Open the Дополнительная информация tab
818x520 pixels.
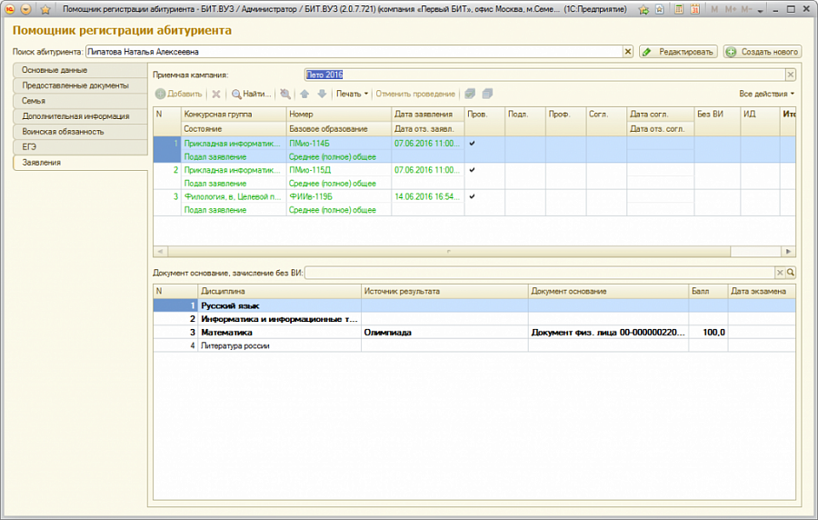coord(80,116)
